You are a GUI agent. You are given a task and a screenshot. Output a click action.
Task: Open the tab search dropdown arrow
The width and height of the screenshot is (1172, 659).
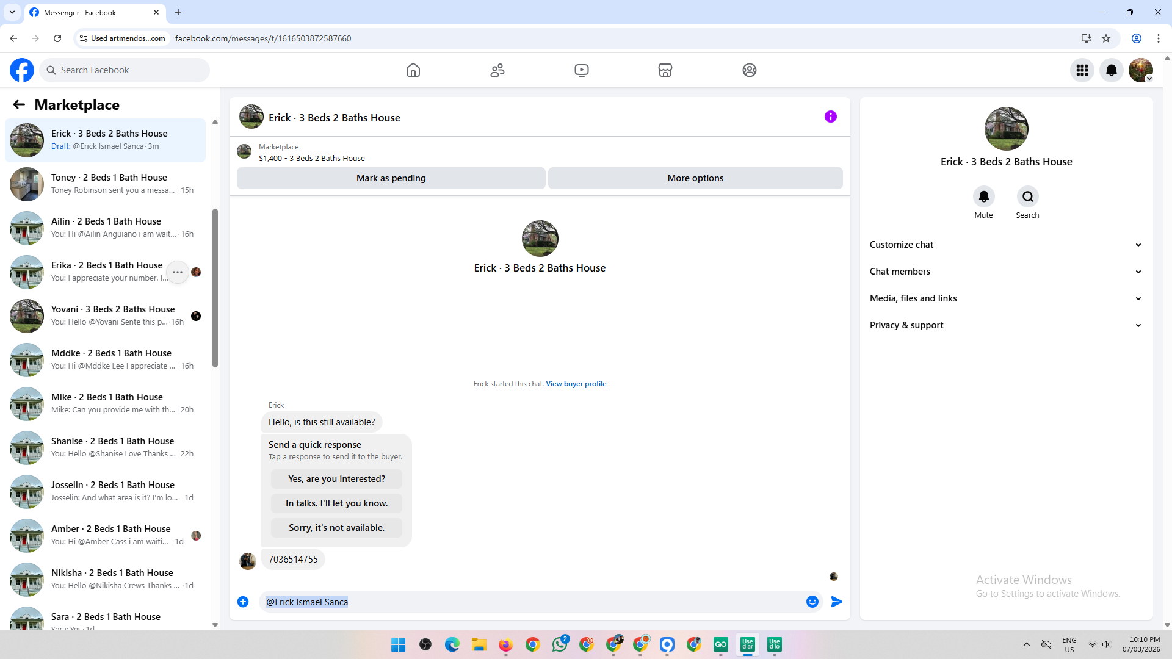[x=12, y=12]
